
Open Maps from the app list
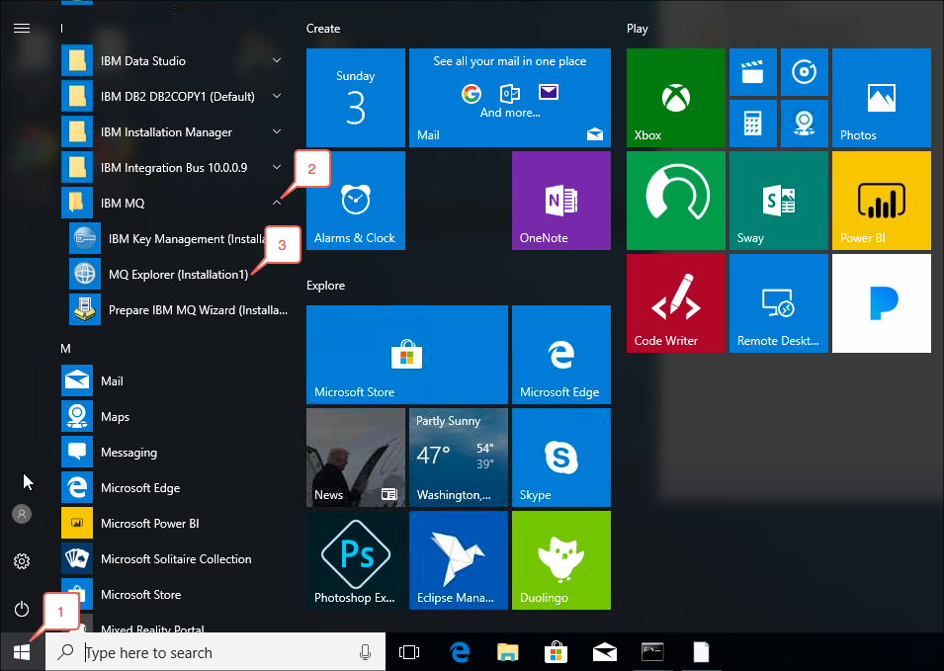coord(176,416)
